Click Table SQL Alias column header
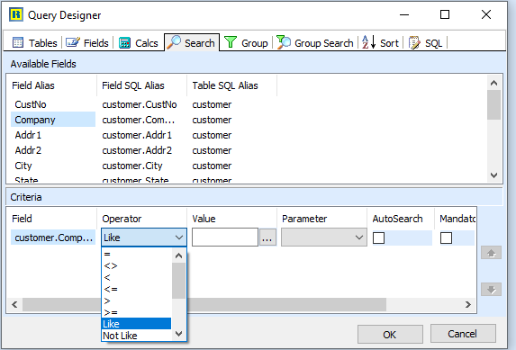This screenshot has width=516, height=350. click(x=231, y=85)
